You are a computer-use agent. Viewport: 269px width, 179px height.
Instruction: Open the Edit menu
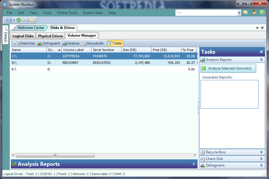pos(21,13)
